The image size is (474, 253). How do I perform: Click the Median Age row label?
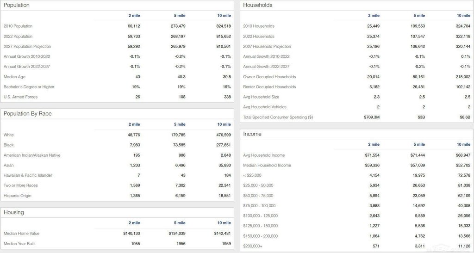tap(14, 77)
